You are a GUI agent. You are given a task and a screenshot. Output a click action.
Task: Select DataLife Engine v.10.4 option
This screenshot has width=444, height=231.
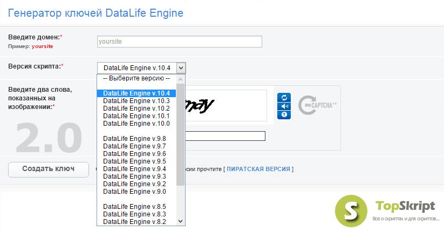pyautogui.click(x=136, y=93)
